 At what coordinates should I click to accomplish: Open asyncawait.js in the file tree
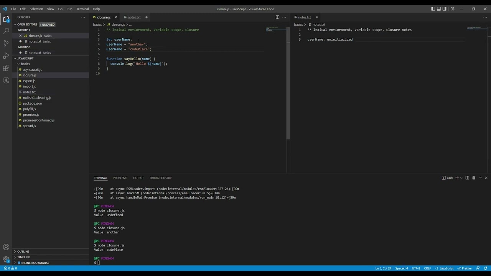pyautogui.click(x=32, y=70)
